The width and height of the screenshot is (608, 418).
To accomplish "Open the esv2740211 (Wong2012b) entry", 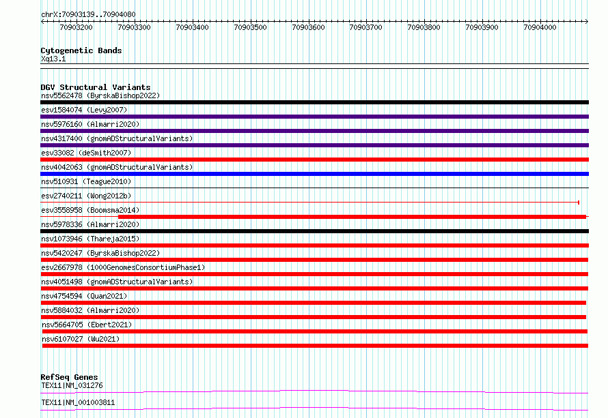I will 86,196.
